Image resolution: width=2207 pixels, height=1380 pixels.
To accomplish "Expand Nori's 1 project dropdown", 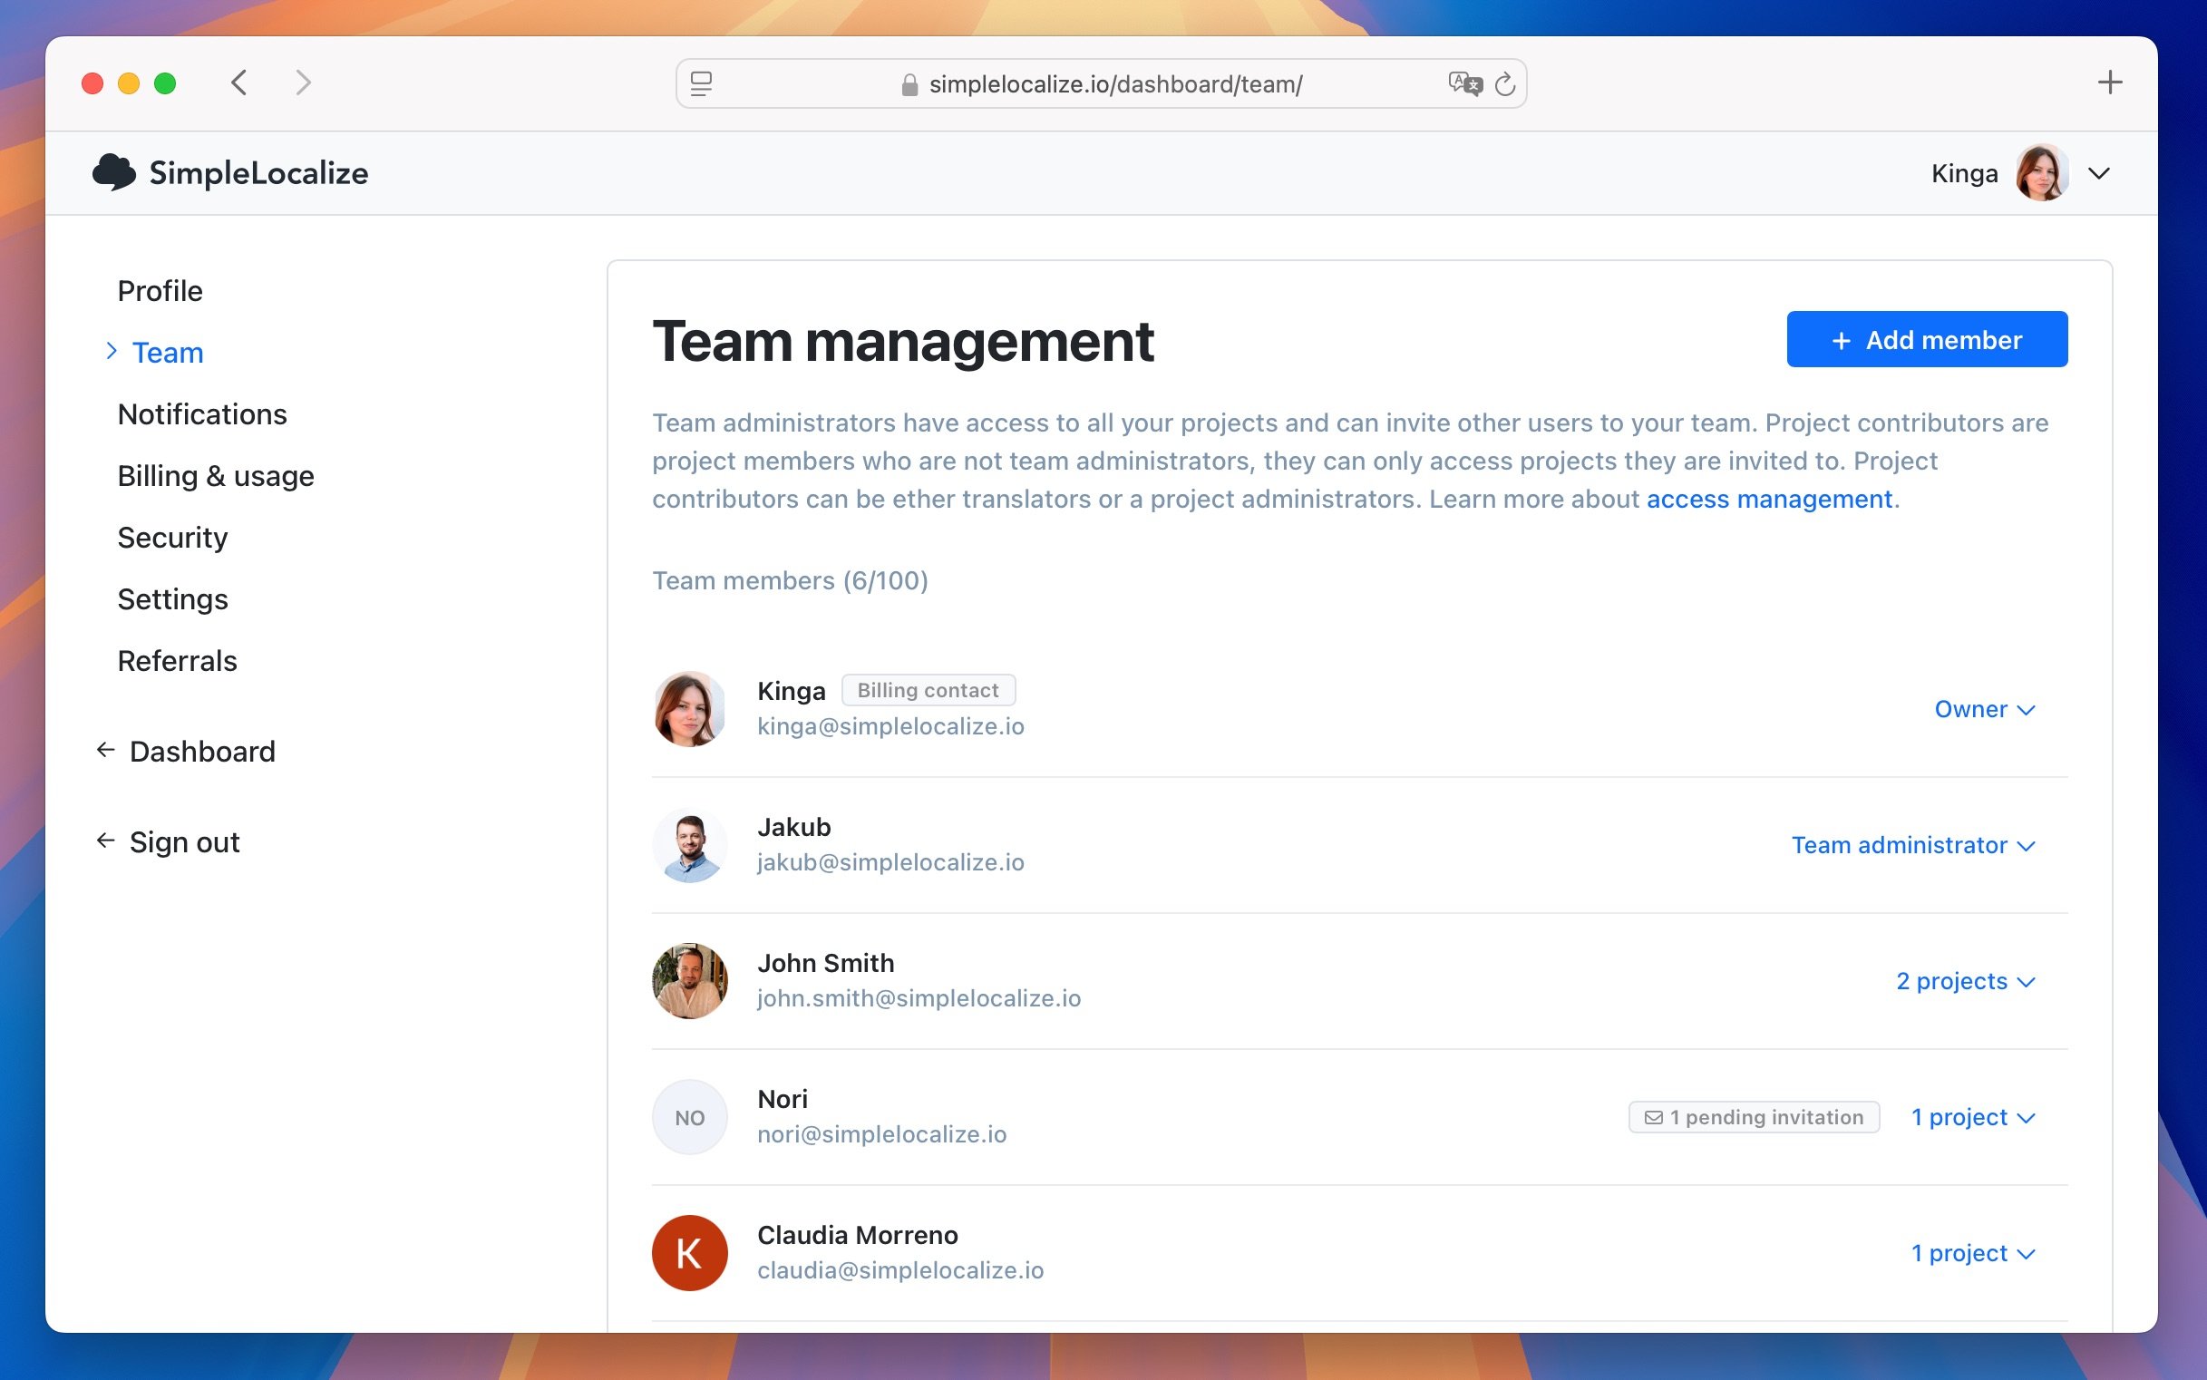I will click(1973, 1117).
